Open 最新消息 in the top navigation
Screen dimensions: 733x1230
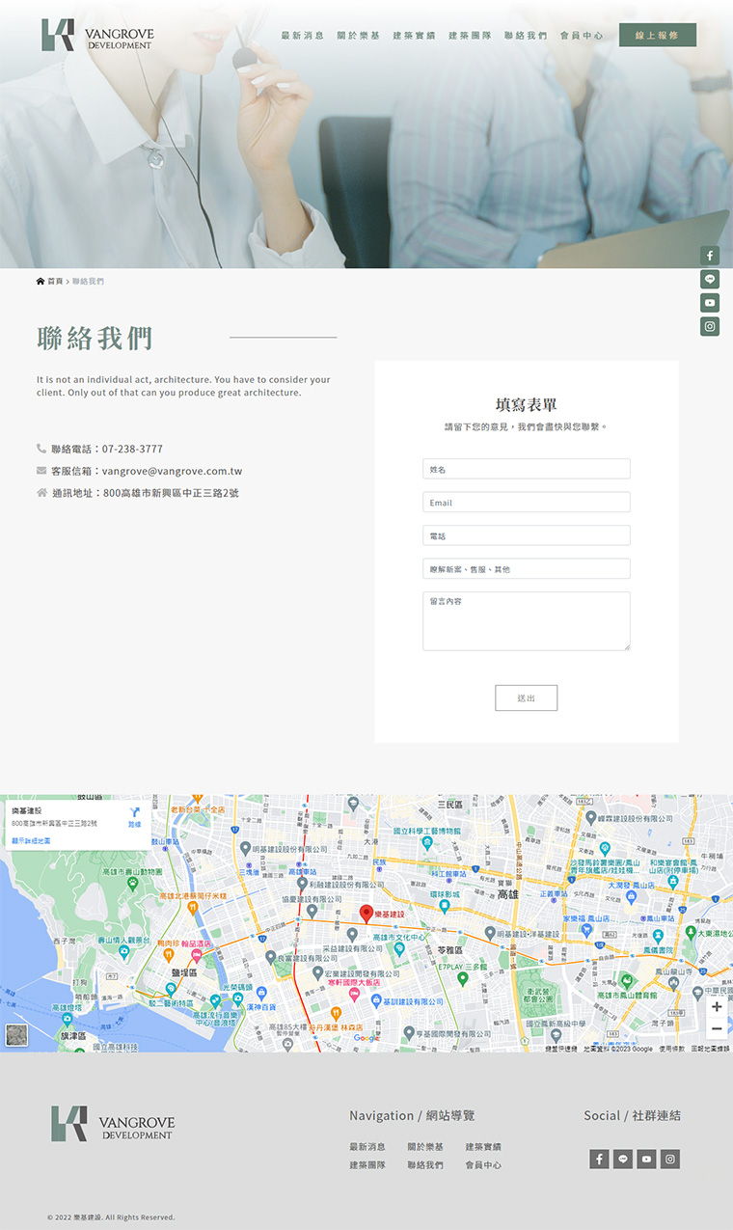click(x=302, y=36)
